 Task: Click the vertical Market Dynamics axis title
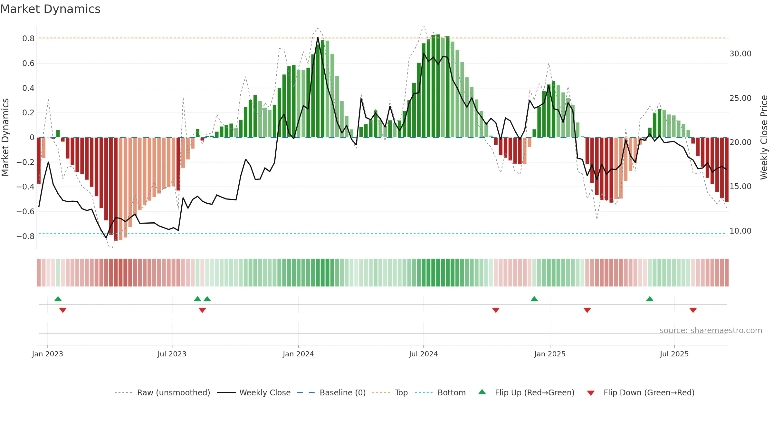(5, 137)
